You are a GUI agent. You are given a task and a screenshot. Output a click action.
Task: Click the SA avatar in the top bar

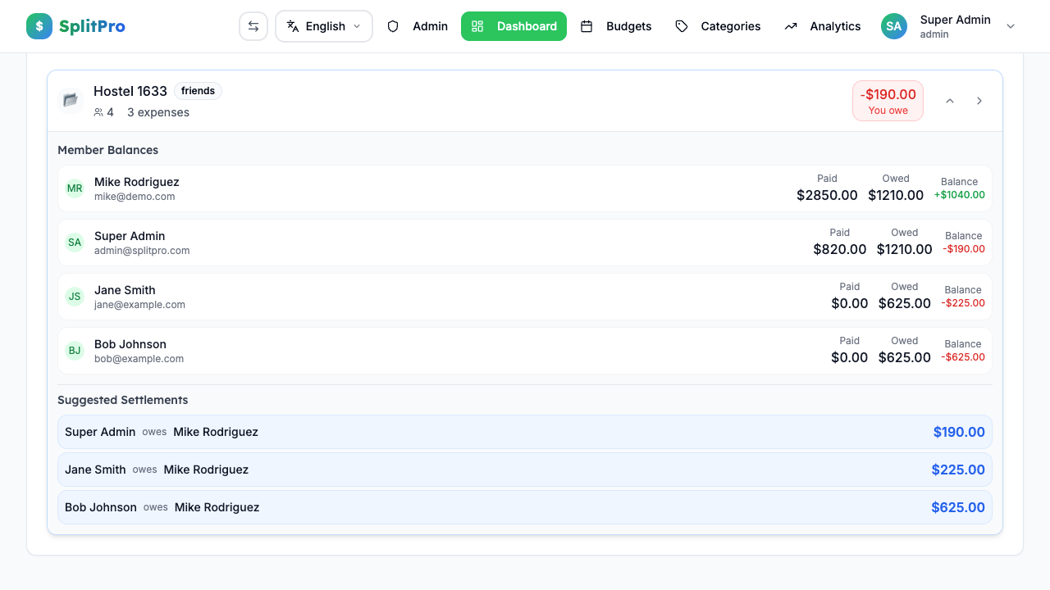point(893,26)
